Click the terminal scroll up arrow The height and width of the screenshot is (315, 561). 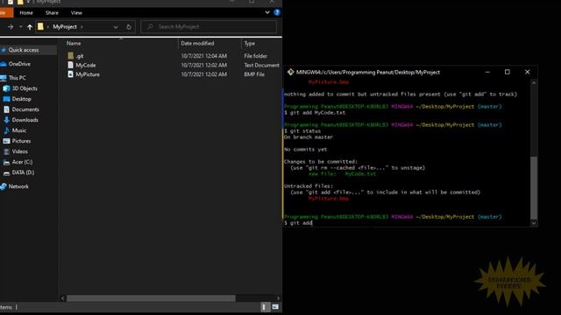tap(534, 82)
